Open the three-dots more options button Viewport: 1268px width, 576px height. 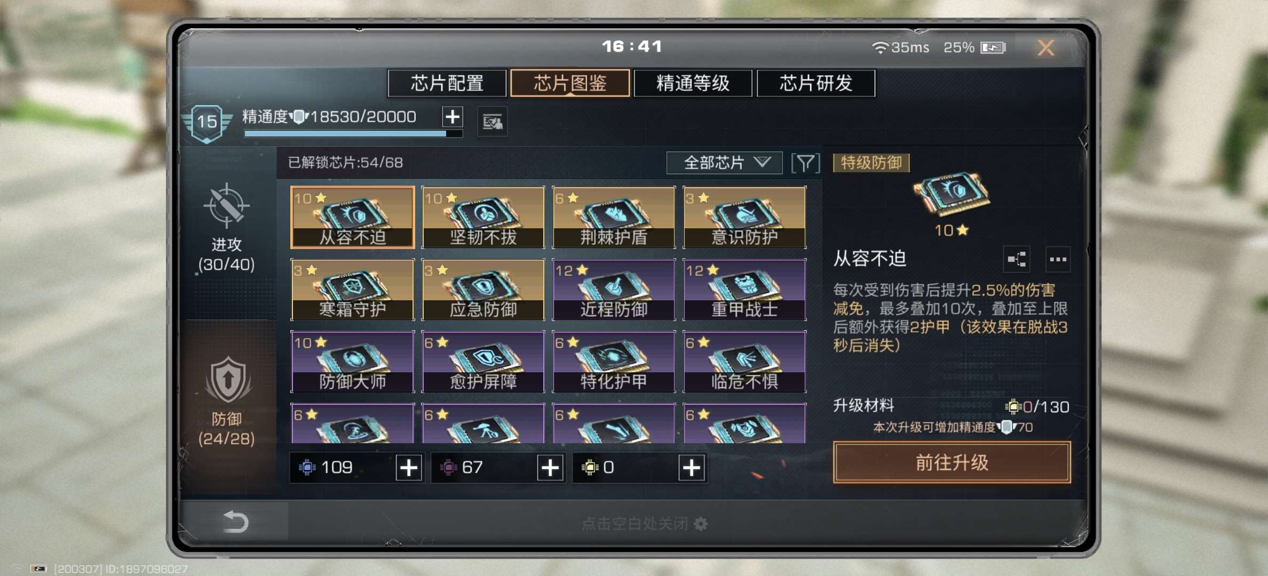pos(1058,260)
